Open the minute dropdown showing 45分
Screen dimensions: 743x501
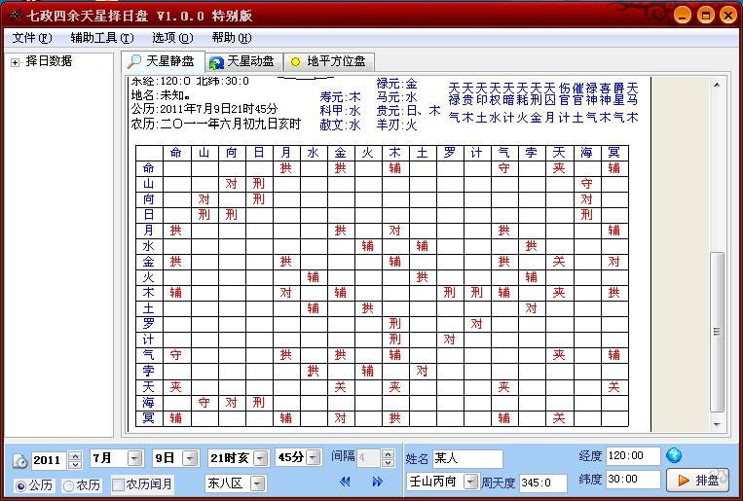click(314, 457)
